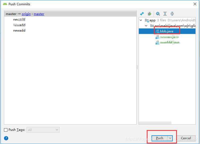
Task: Collapse the app tree node
Action: (141, 20)
